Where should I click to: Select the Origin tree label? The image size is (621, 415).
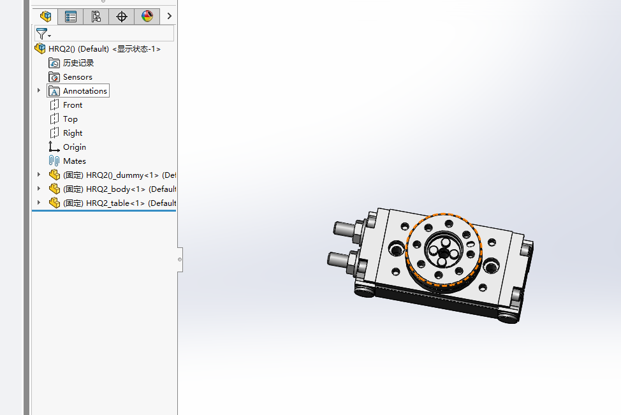pos(75,147)
